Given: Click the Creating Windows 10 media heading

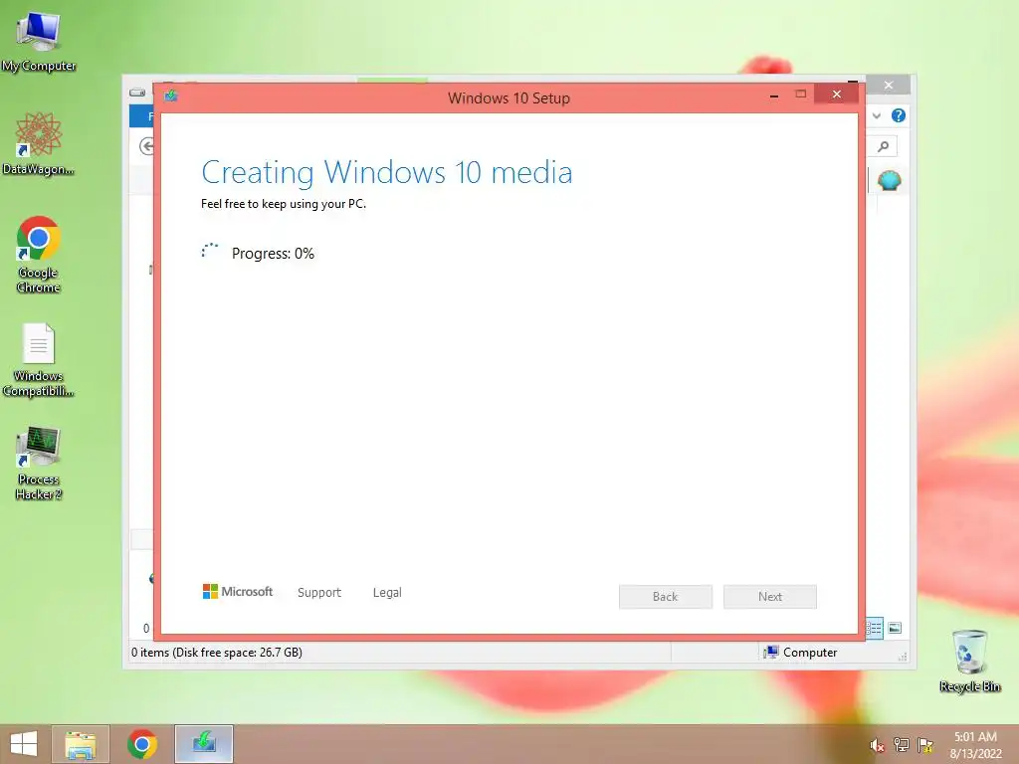Looking at the screenshot, I should coord(387,173).
